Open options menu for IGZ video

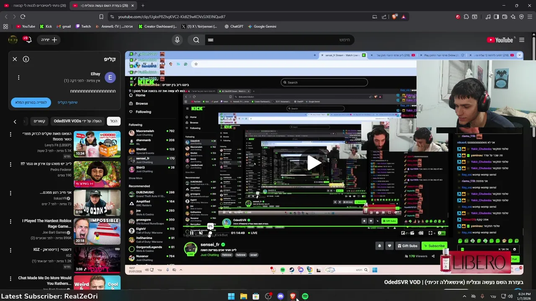(x=10, y=250)
